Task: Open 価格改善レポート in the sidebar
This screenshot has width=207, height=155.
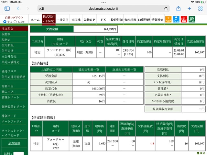Action: (13, 107)
